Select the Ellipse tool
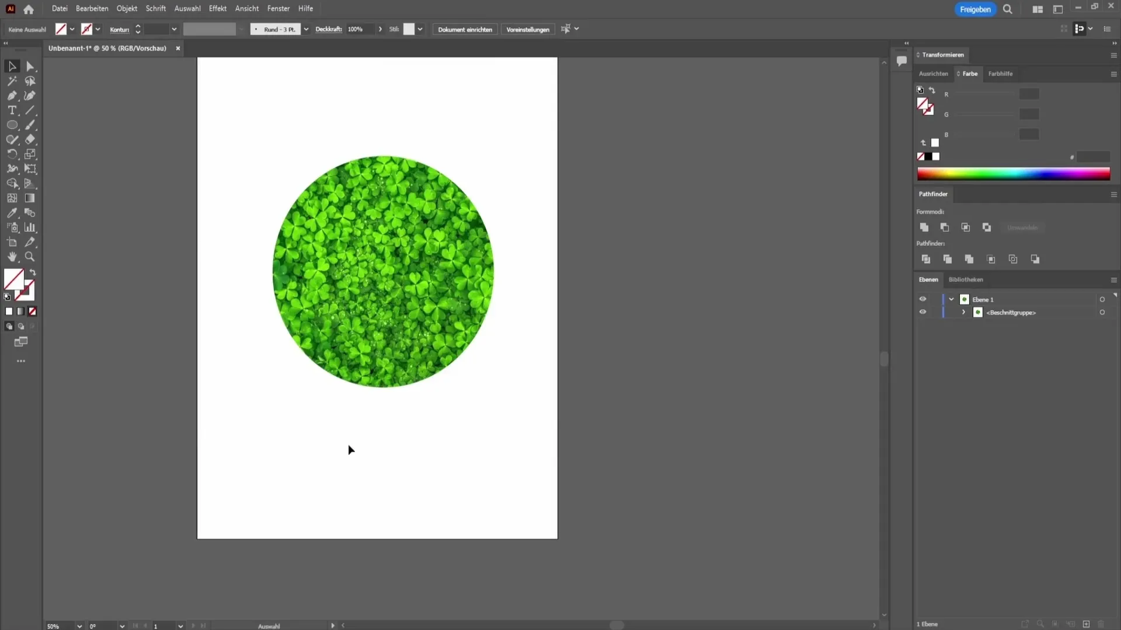The image size is (1121, 630). click(x=12, y=125)
